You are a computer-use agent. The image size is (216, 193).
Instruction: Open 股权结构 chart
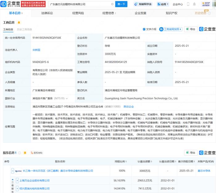[36, 153]
